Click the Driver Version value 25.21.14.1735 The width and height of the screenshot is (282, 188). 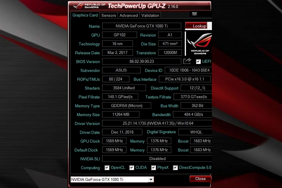[157, 123]
